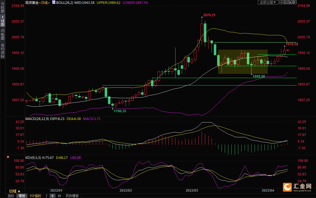The width and height of the screenshot is (316, 198).
Task: Click the UPPER:1989.62 value
Action: 109,3
